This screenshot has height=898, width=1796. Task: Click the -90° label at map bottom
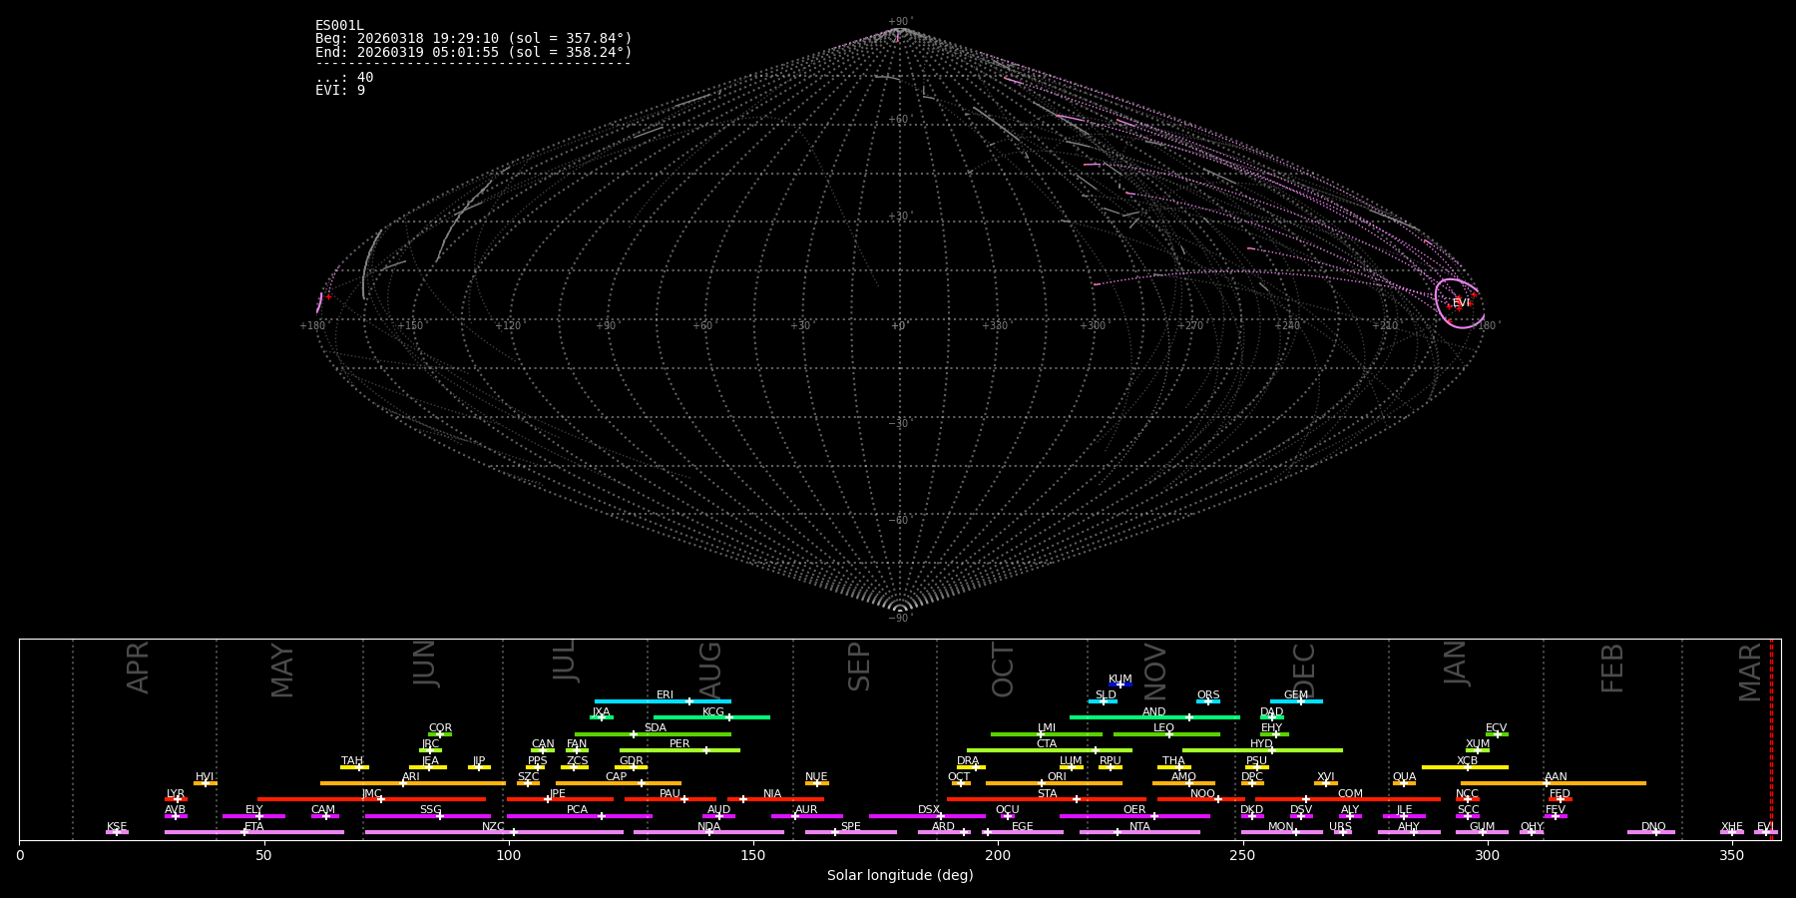pyautogui.click(x=900, y=618)
